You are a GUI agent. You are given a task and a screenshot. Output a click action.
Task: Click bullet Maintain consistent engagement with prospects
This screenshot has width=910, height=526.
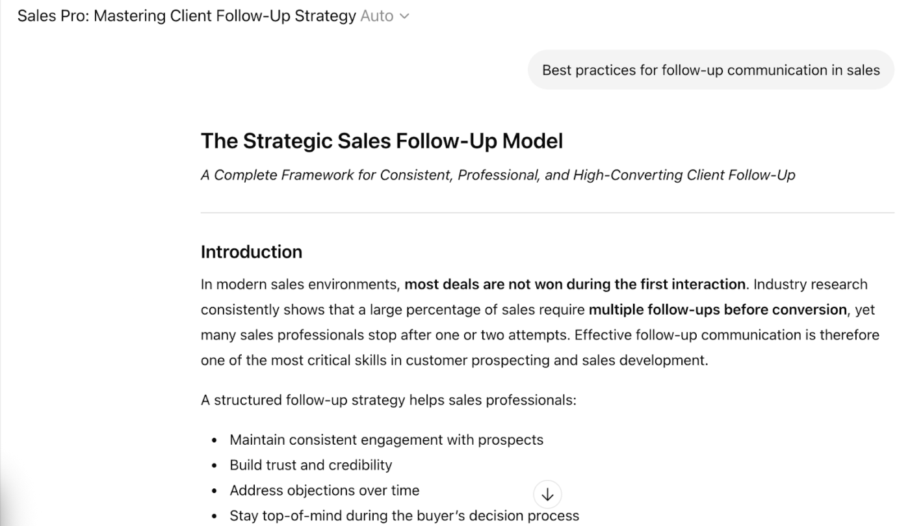click(386, 440)
